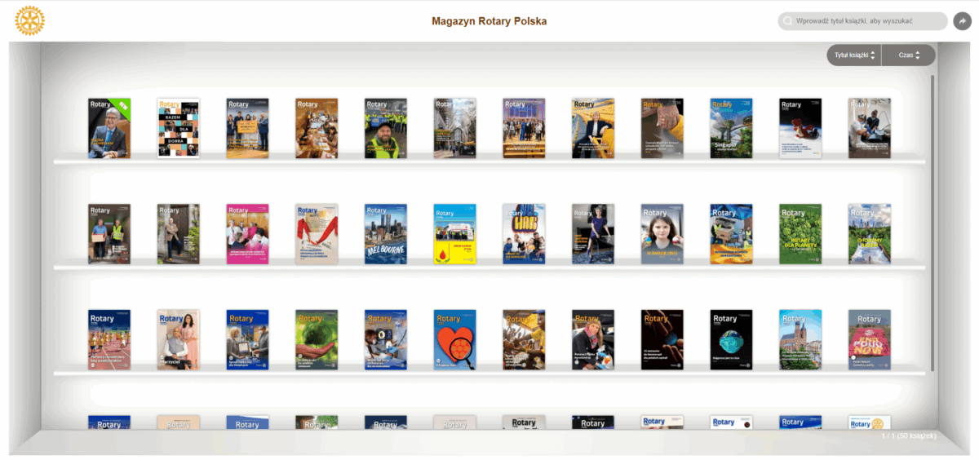This screenshot has width=979, height=460.
Task: Open the 'End Polio Now' cover issue
Action: tap(870, 339)
